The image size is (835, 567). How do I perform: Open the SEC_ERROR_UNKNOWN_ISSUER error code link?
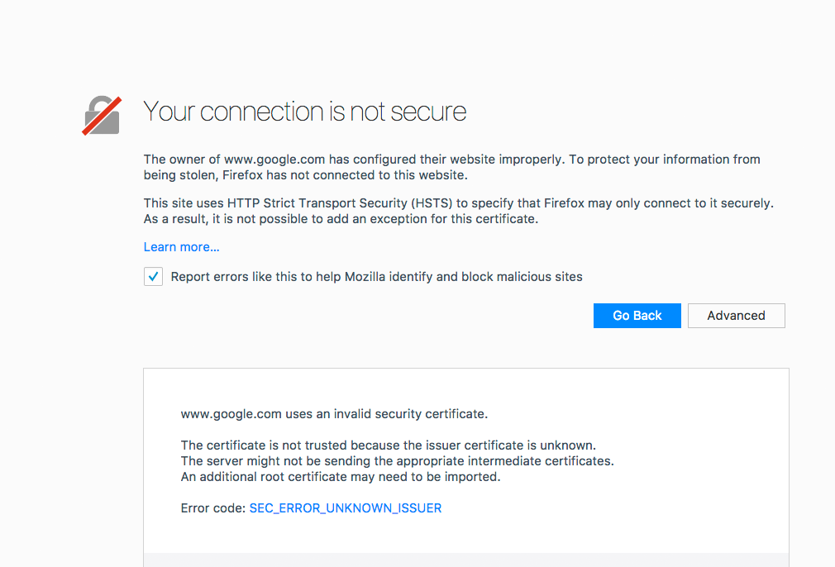[346, 508]
